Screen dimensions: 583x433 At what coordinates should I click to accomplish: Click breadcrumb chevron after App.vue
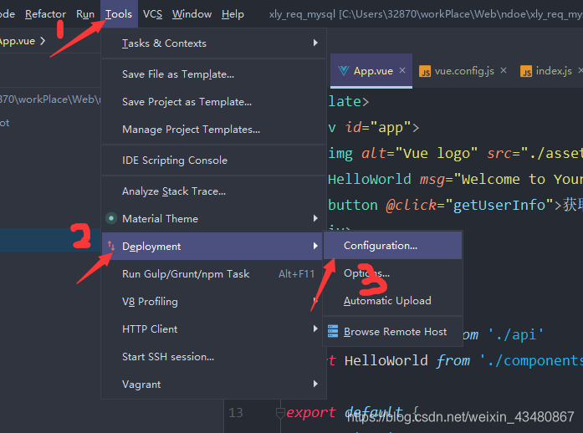tap(43, 40)
